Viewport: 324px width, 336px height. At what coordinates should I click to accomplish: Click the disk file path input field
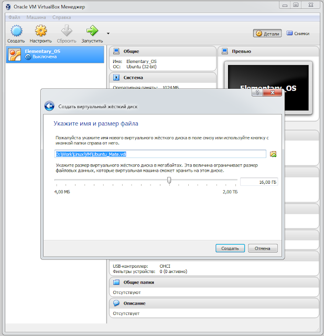160,154
